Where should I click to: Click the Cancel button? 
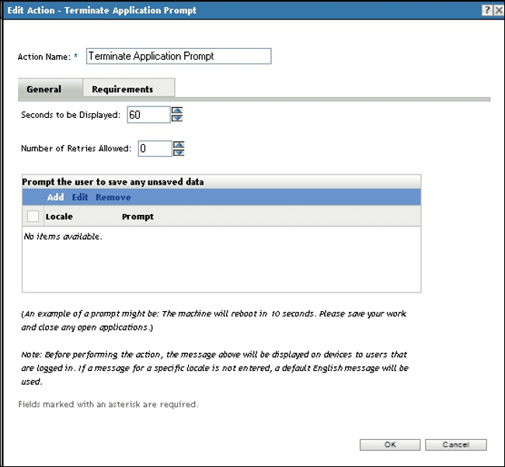click(456, 445)
